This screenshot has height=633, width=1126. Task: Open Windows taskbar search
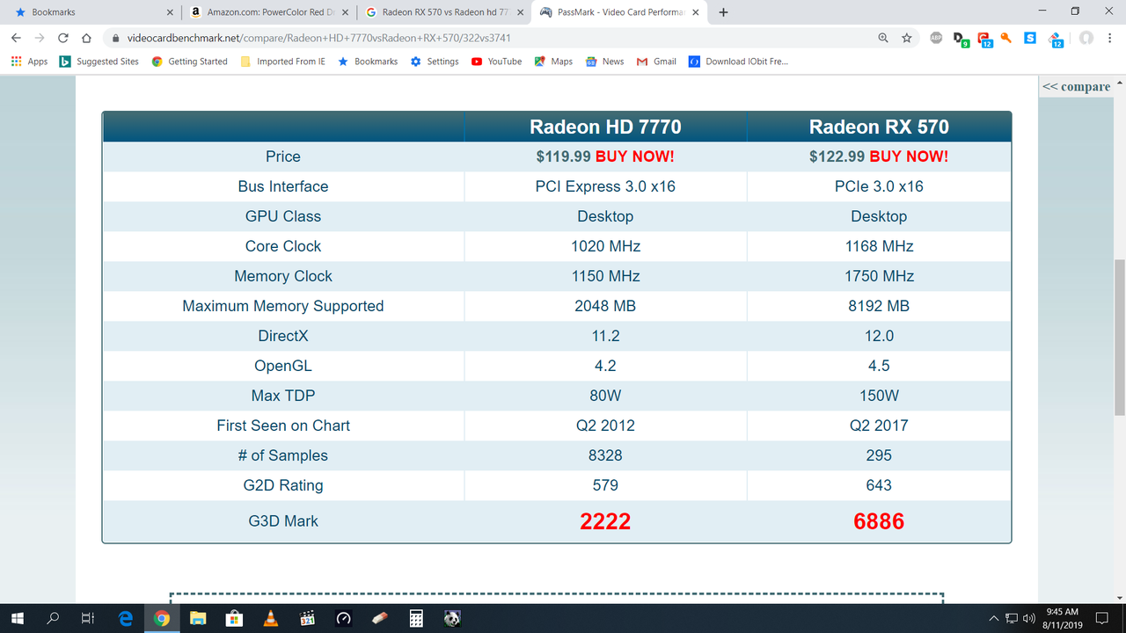pyautogui.click(x=53, y=618)
